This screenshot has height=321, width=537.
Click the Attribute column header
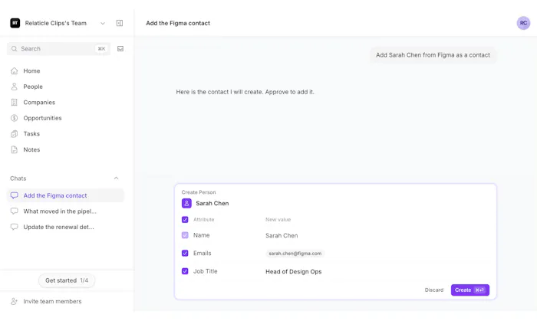click(x=204, y=219)
